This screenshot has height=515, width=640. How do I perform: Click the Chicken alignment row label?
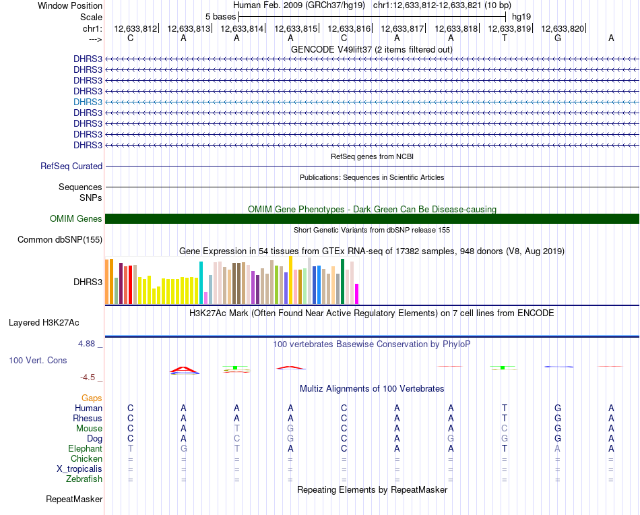tap(86, 458)
